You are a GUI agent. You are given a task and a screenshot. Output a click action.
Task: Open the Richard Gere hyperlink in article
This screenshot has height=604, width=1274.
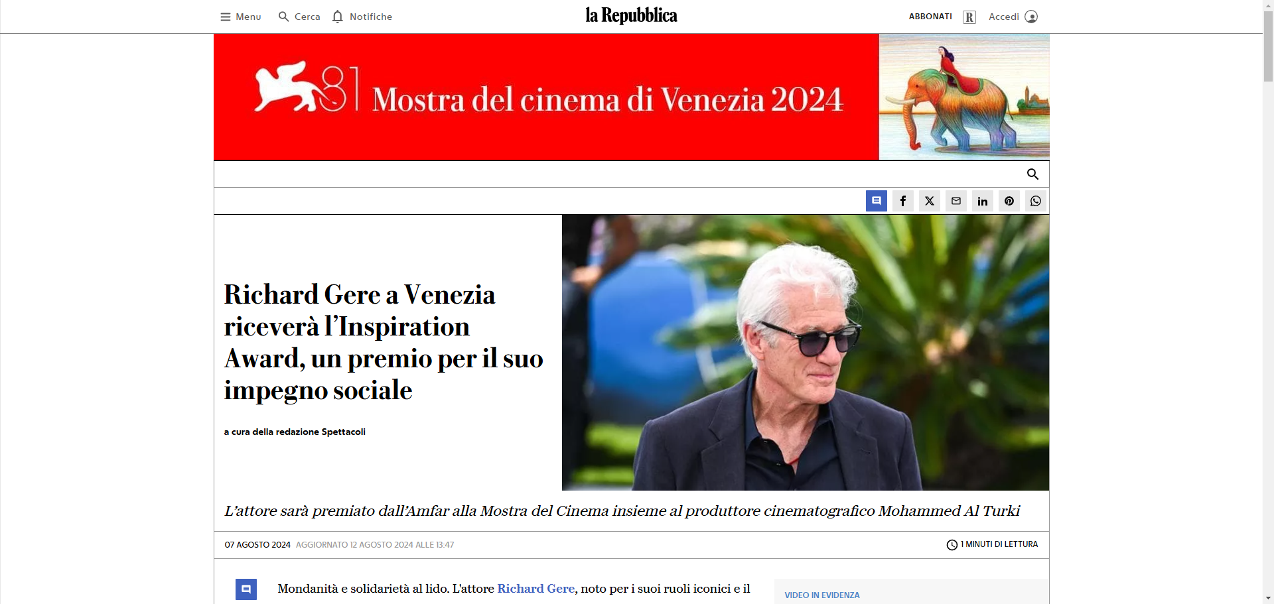coord(536,589)
